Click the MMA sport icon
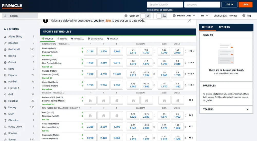257x141 pixels. point(5,114)
